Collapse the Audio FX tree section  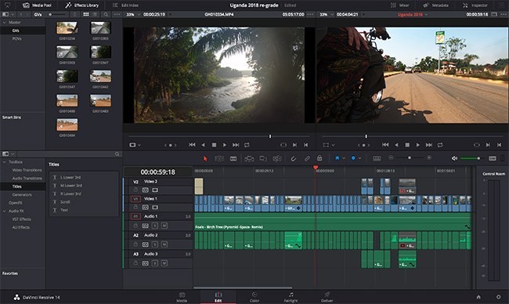click(x=5, y=211)
